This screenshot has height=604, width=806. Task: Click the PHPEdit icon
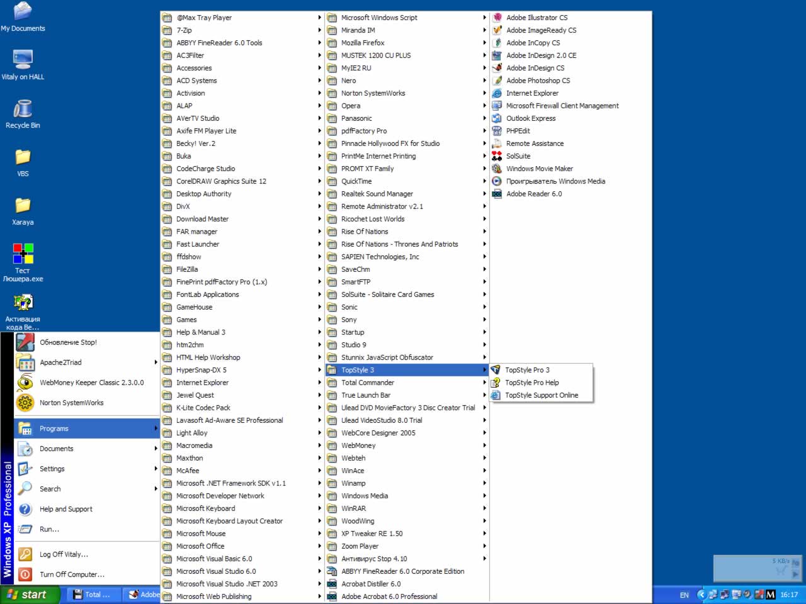point(497,131)
